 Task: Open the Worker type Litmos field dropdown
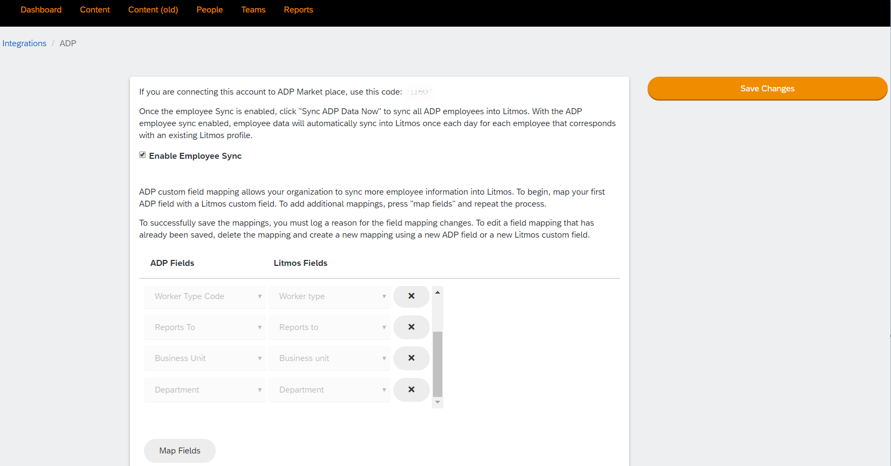point(329,296)
